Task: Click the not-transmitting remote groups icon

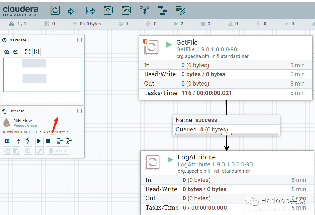Action: (x=148, y=24)
